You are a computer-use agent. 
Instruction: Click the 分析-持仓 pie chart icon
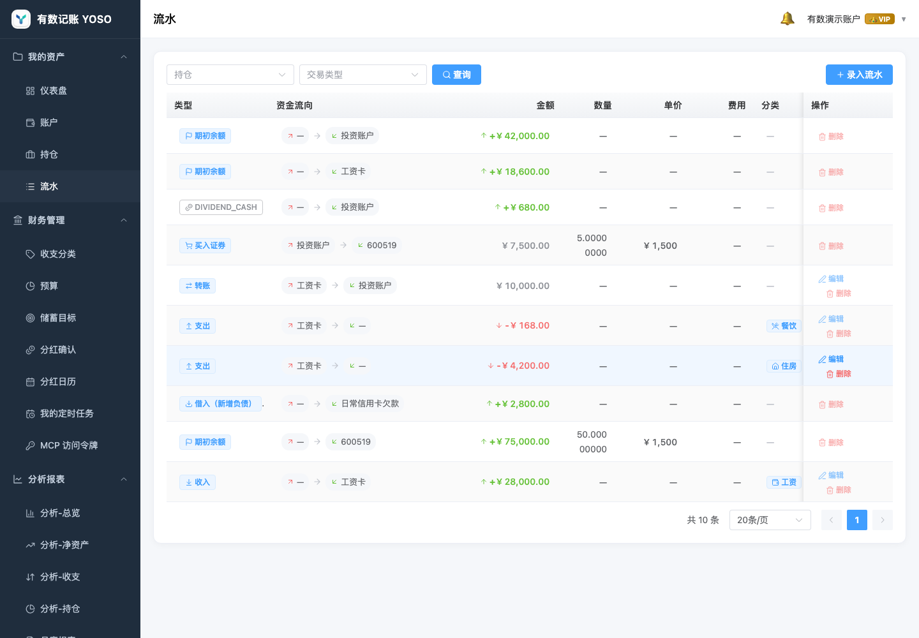(x=30, y=609)
